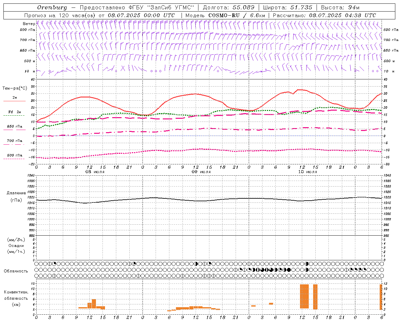Click left-side 500 гПа wind level label
Viewport: 400px width, 320px height.
(x=27, y=30)
